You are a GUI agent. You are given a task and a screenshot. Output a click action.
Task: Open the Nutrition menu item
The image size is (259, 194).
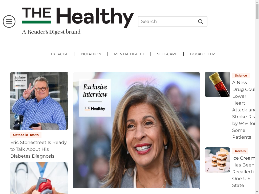[x=91, y=54]
